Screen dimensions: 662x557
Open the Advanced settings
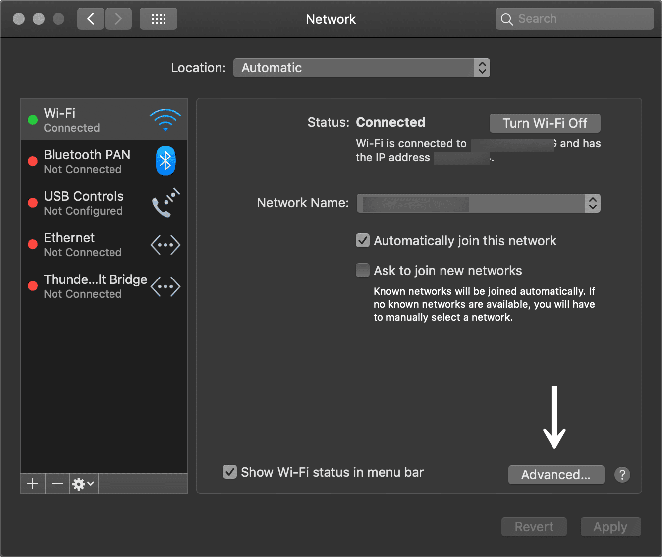click(x=556, y=475)
